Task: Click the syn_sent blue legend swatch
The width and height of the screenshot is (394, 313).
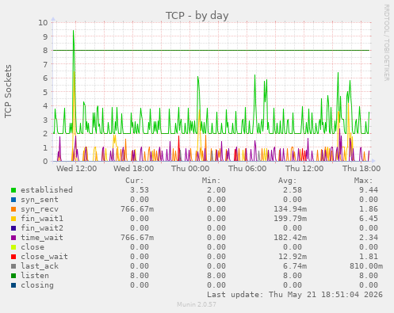Action: pyautogui.click(x=13, y=200)
